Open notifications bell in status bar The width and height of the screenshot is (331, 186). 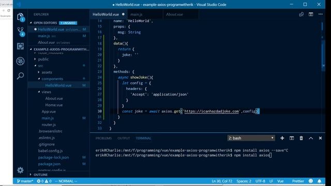320,181
